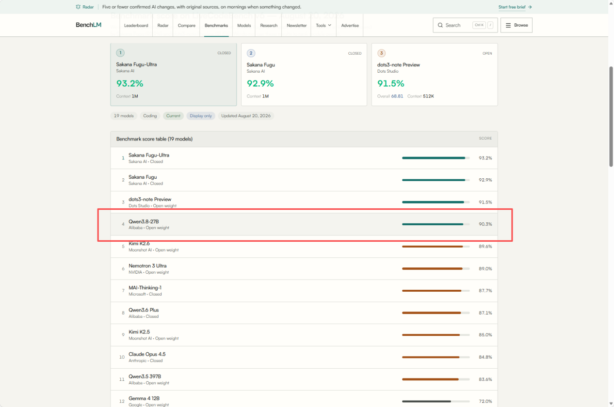
Task: Open the Kimi K2.6 table row
Action: [x=304, y=247]
